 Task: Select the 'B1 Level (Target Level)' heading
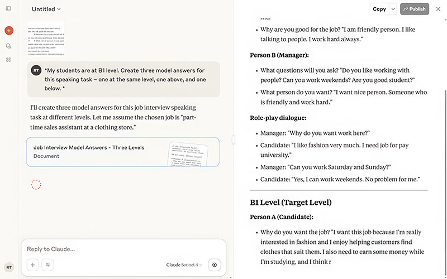pos(291,203)
